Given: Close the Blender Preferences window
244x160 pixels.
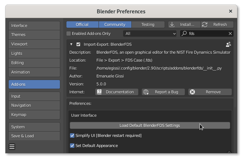Looking at the screenshot, I should pyautogui.click(x=230, y=11).
